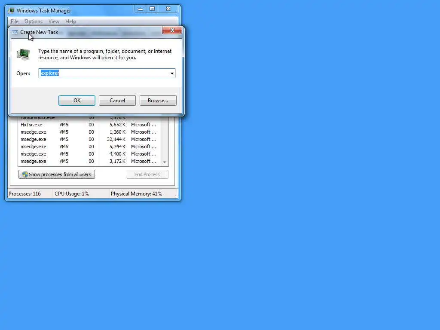Click the Create New Task title icon
The image size is (440, 330).
[15, 32]
